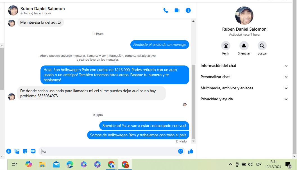Expand Personalizar chat section
297x170 pixels.
click(x=244, y=77)
